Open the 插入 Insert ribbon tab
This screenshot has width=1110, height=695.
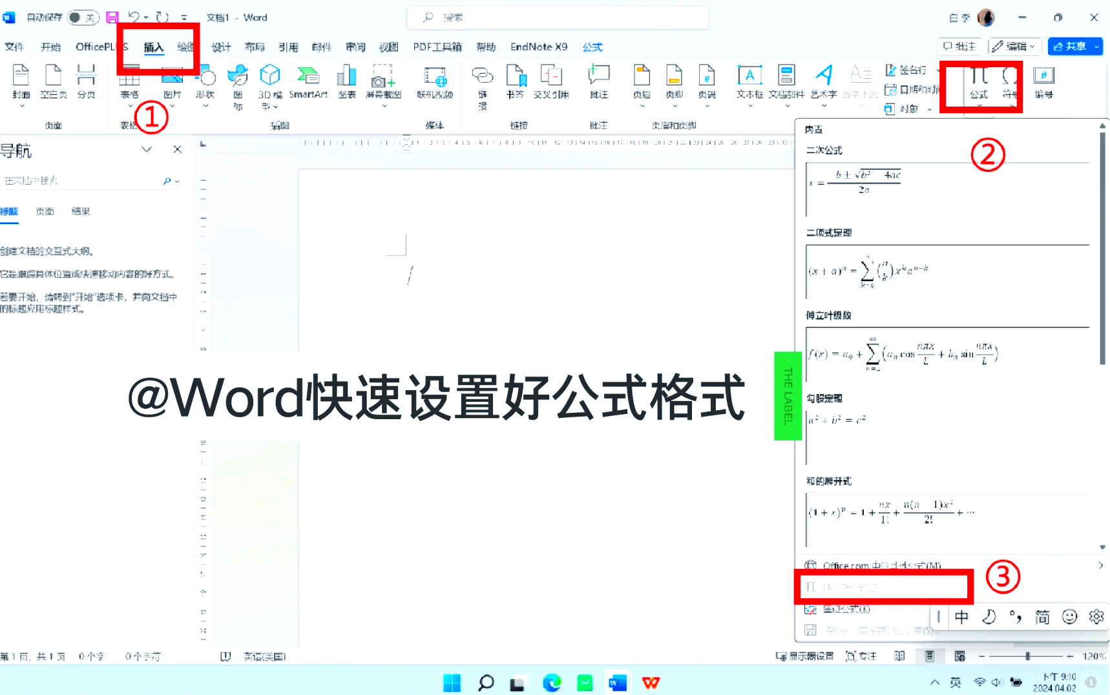pyautogui.click(x=154, y=47)
